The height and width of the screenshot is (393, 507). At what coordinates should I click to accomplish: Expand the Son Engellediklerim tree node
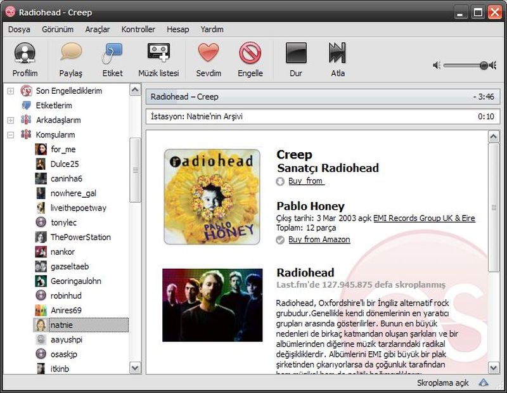[11, 91]
